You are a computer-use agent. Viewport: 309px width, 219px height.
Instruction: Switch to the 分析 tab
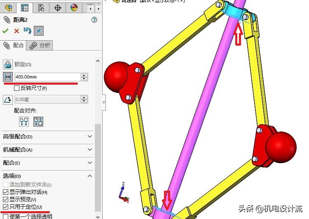click(40, 46)
